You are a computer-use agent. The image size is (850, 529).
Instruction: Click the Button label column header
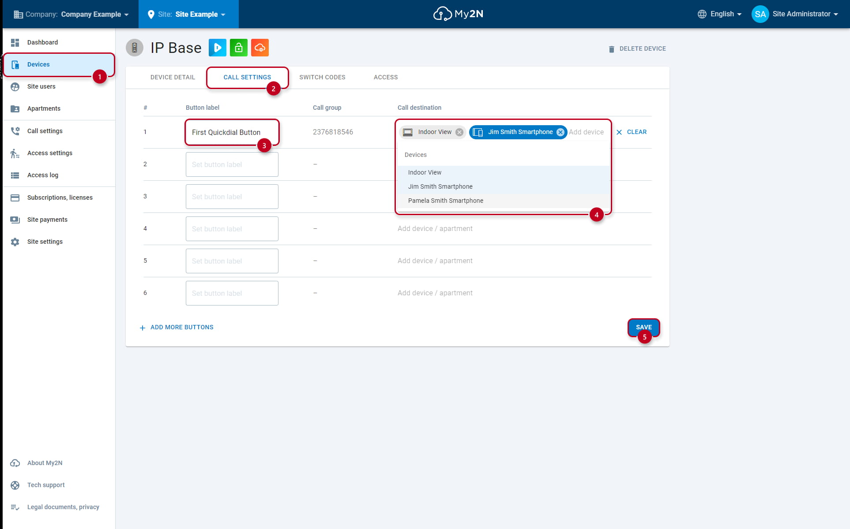coord(203,108)
